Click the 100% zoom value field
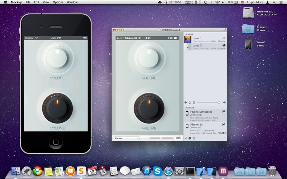The image size is (287, 179). (x=178, y=138)
